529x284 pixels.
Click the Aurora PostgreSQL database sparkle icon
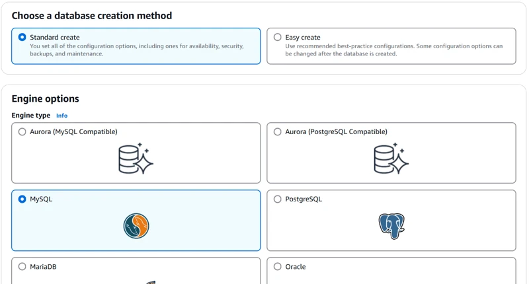pos(391,159)
